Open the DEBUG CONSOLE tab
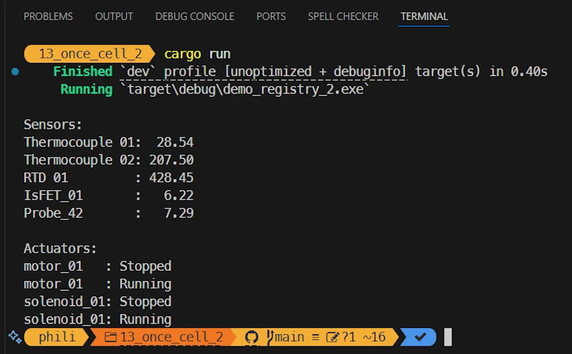Screen dimensions: 572x354 tap(194, 17)
